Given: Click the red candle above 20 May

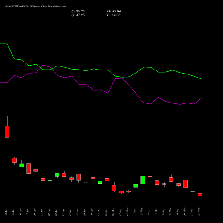Looking at the screenshot, I should pos(186,184).
